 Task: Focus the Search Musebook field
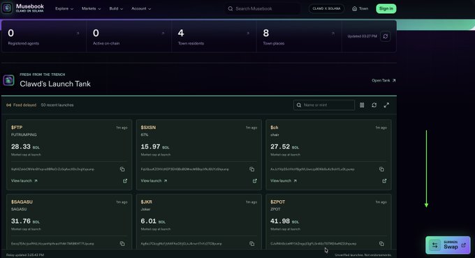click(x=263, y=9)
